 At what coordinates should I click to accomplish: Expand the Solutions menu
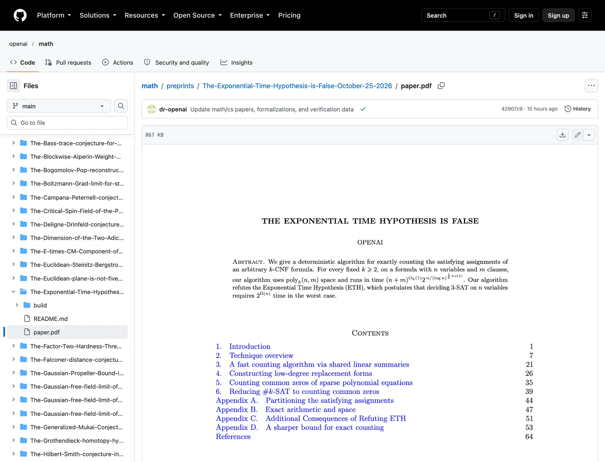click(x=98, y=16)
